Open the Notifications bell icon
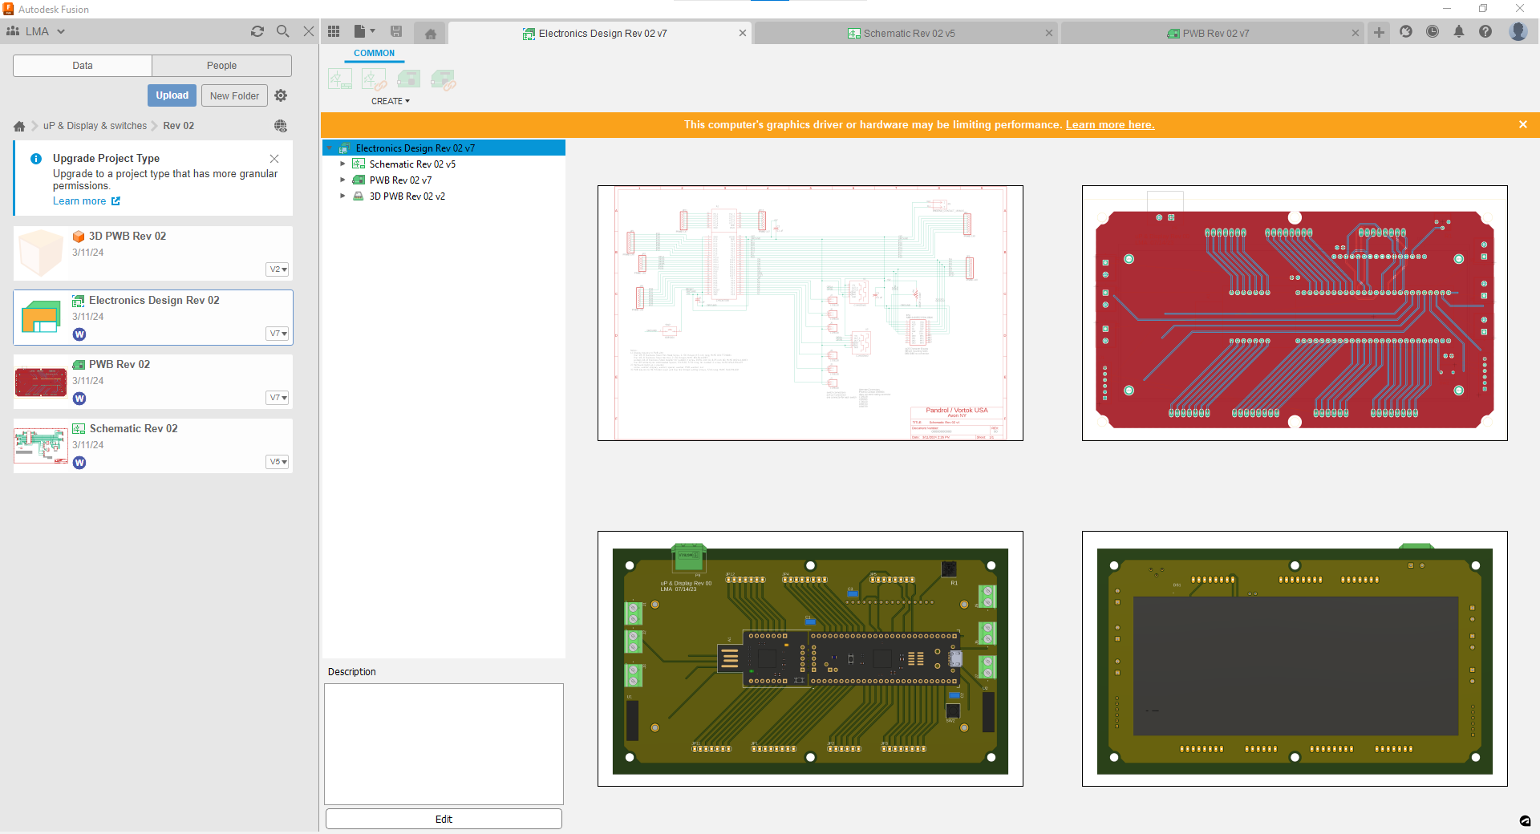This screenshot has height=834, width=1540. click(x=1459, y=31)
